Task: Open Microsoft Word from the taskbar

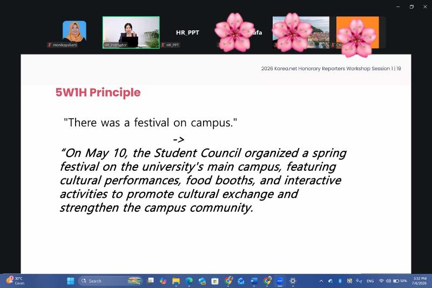Action: 254,281
